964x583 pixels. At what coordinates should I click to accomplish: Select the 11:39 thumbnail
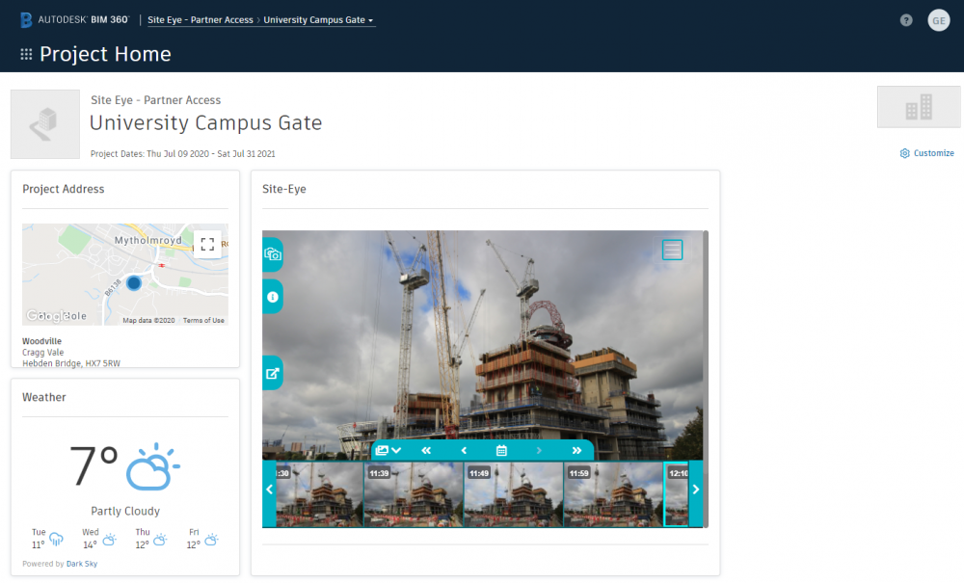(x=413, y=493)
